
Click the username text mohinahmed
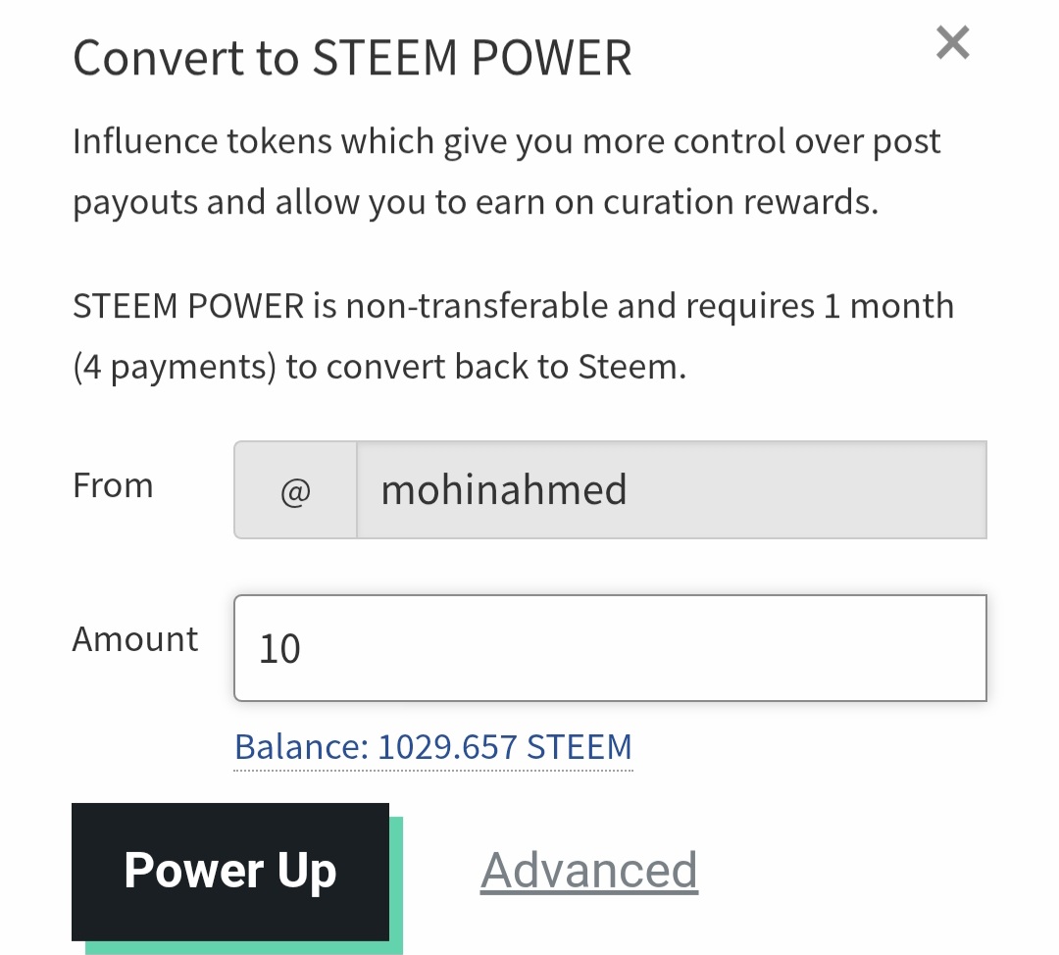pos(503,489)
